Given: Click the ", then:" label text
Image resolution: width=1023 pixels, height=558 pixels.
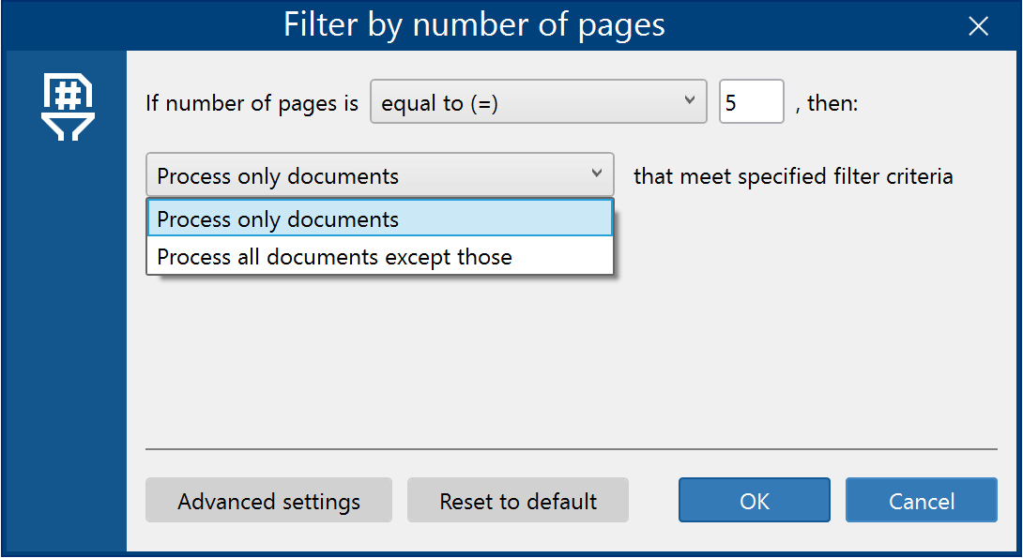Looking at the screenshot, I should click(x=827, y=103).
